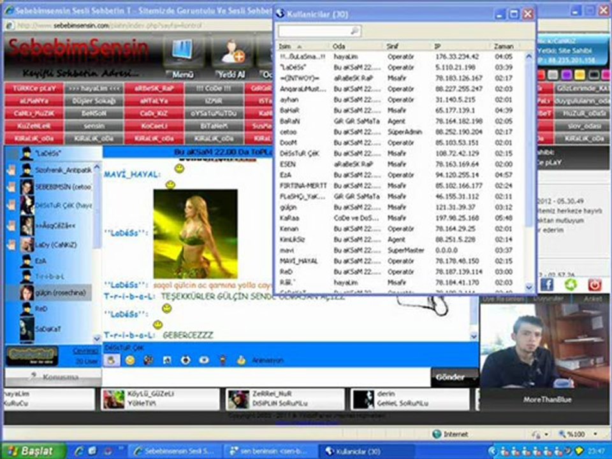Viewport: 612px width, 459px height.
Task: Switch to Duyurular tab
Action: click(x=548, y=299)
